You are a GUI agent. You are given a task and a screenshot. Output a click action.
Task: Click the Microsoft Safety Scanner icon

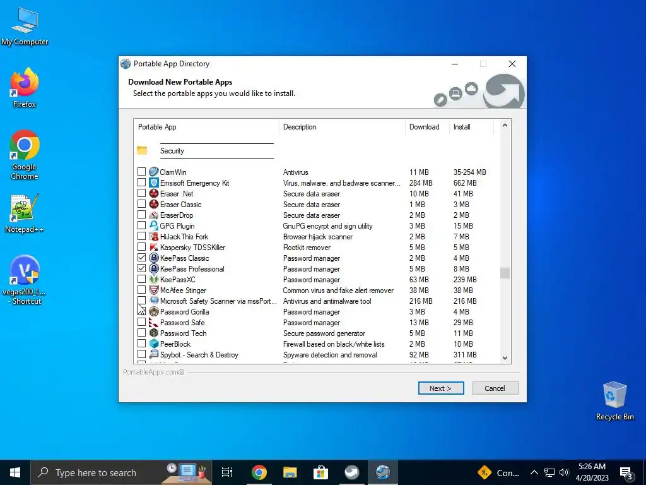click(154, 300)
